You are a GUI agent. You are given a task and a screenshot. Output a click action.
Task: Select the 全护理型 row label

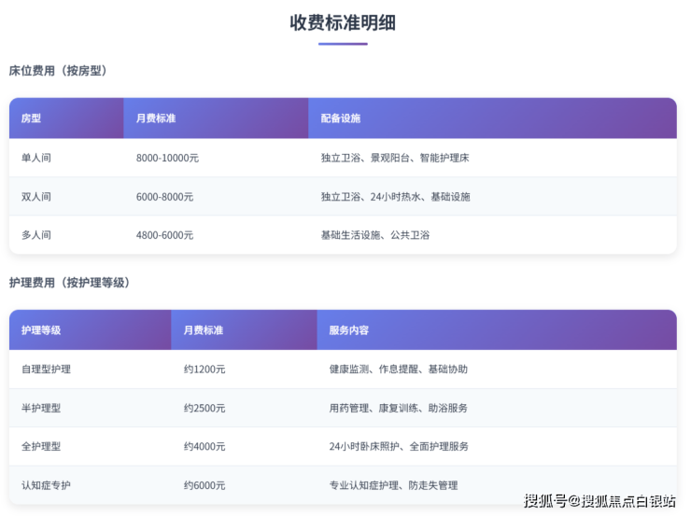[x=41, y=447]
